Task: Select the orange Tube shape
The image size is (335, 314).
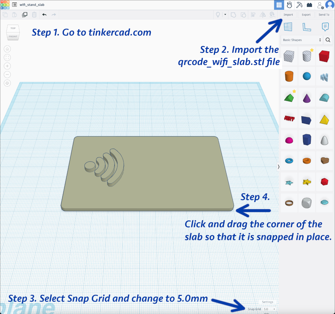Action: (307, 161)
